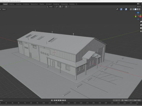Play the animation in reverse

pos(59,100)
